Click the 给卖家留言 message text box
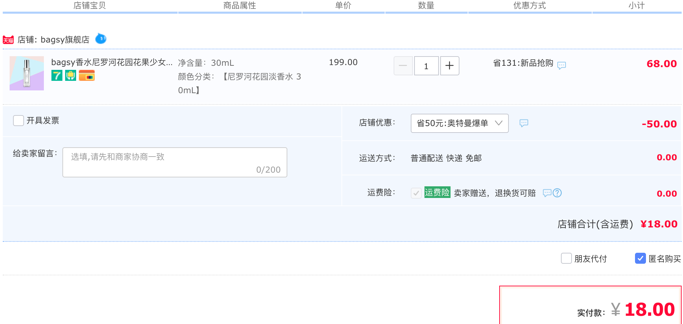The width and height of the screenshot is (683, 324). 175,162
